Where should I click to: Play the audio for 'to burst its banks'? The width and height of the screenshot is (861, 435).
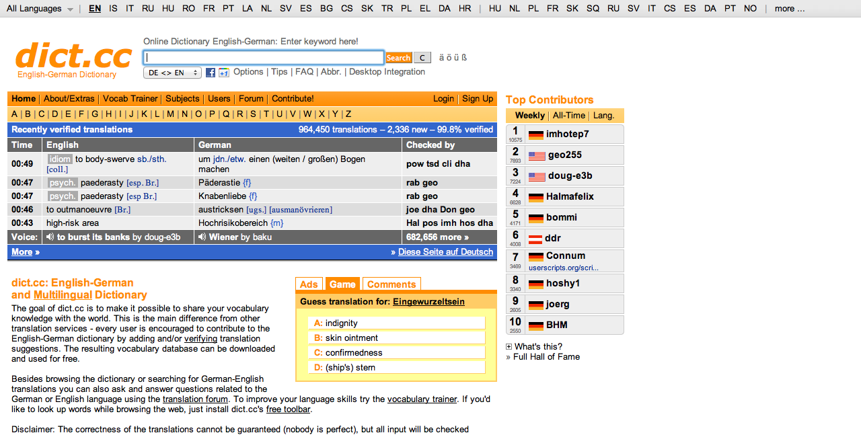coord(50,237)
